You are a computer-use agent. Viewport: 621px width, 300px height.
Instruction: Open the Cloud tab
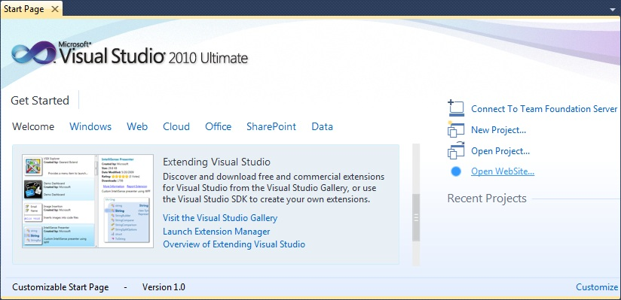[176, 126]
